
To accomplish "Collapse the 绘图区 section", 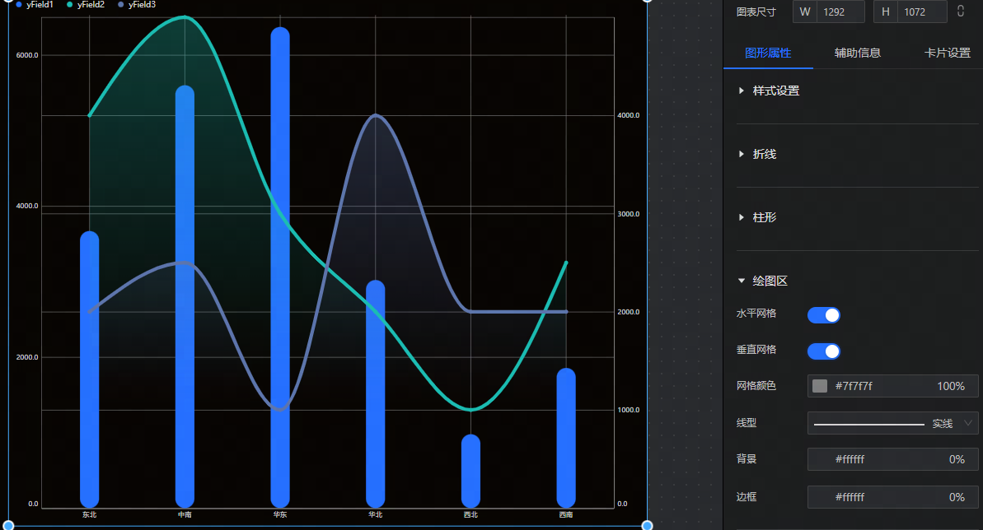I will 770,281.
